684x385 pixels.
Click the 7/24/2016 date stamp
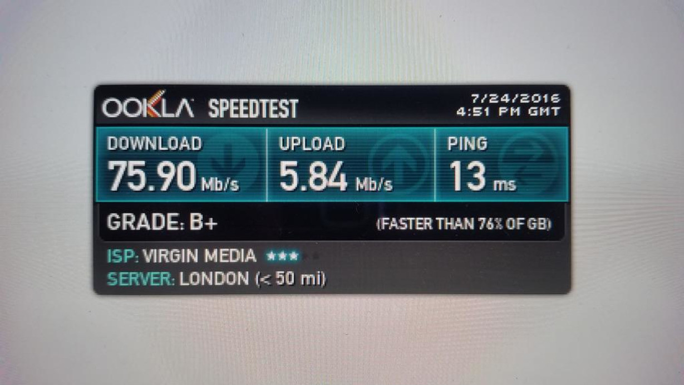click(515, 99)
